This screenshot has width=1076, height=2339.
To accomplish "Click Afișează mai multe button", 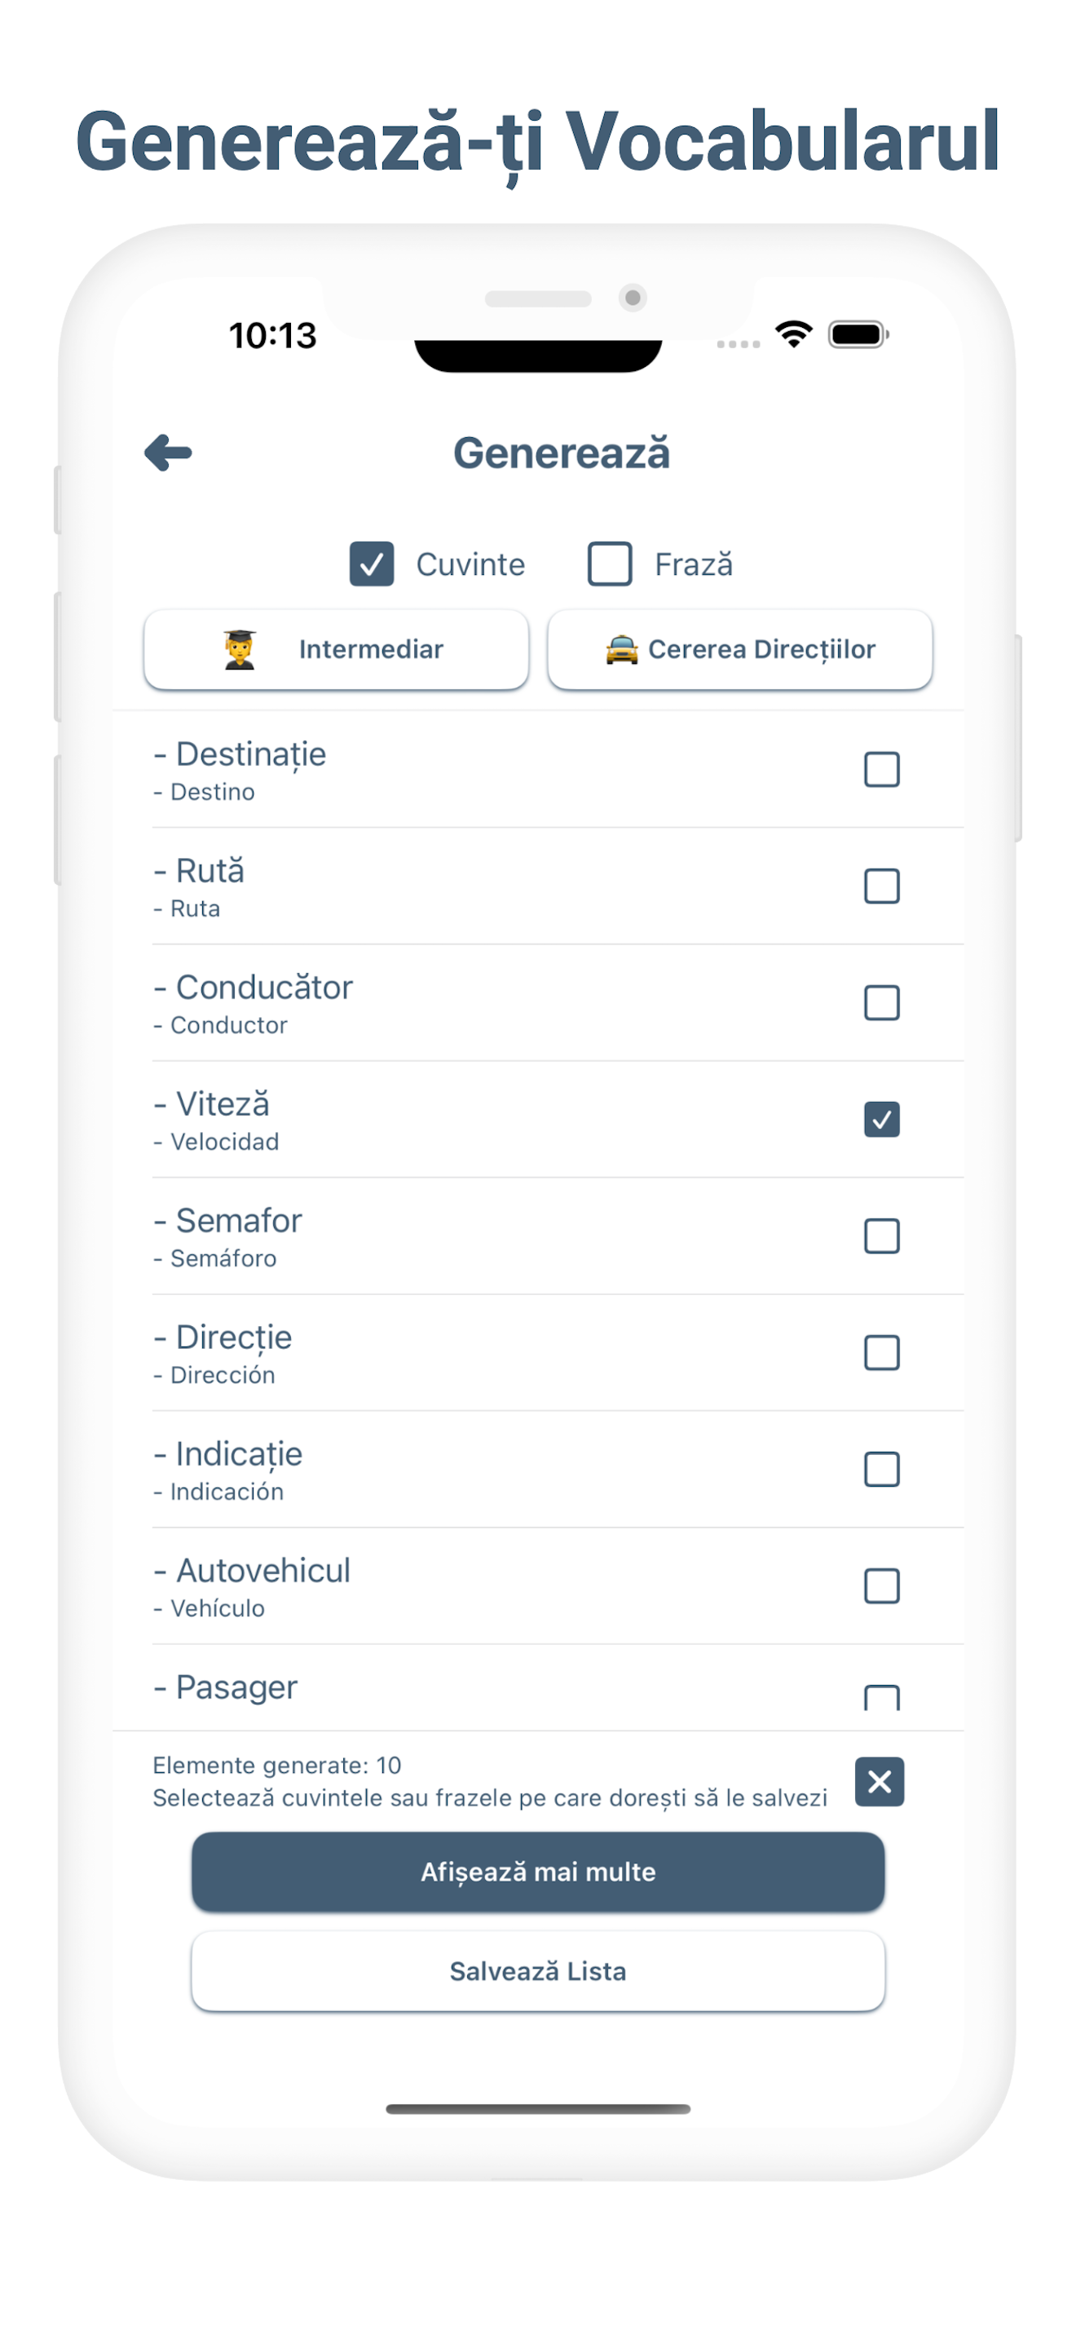I will pos(538,1872).
